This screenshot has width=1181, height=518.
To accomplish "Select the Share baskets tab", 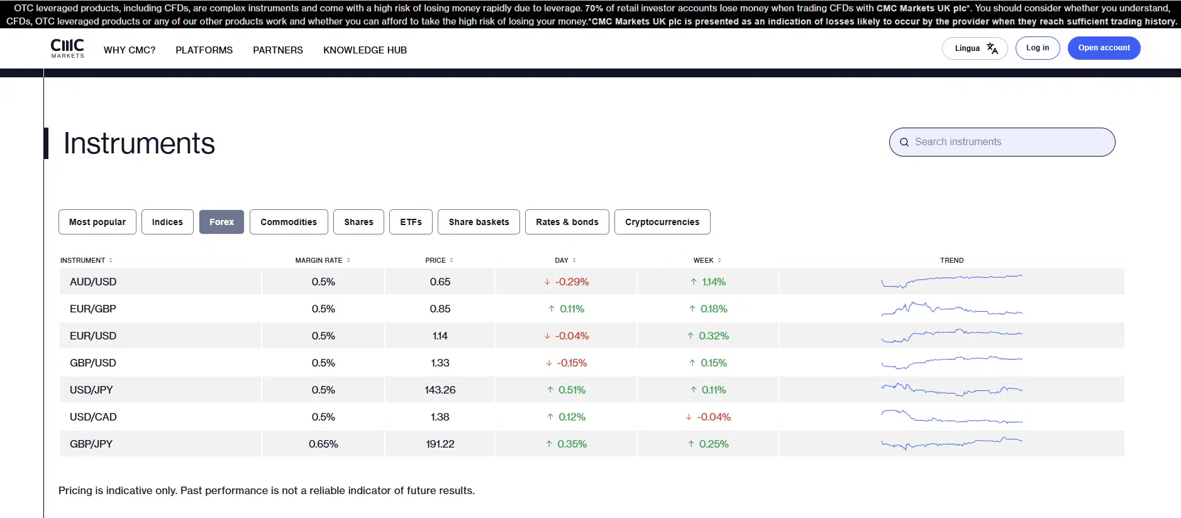I will 479,222.
